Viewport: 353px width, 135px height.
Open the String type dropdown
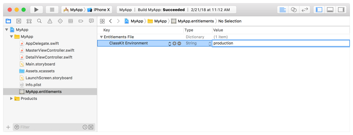click(210, 43)
